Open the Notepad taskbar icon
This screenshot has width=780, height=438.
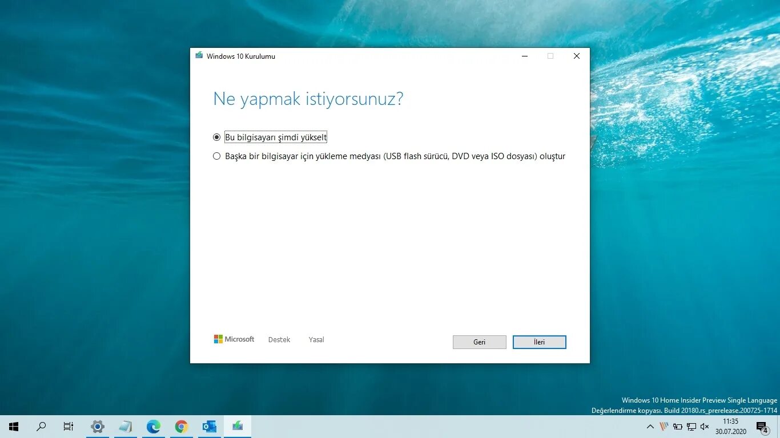pos(126,427)
